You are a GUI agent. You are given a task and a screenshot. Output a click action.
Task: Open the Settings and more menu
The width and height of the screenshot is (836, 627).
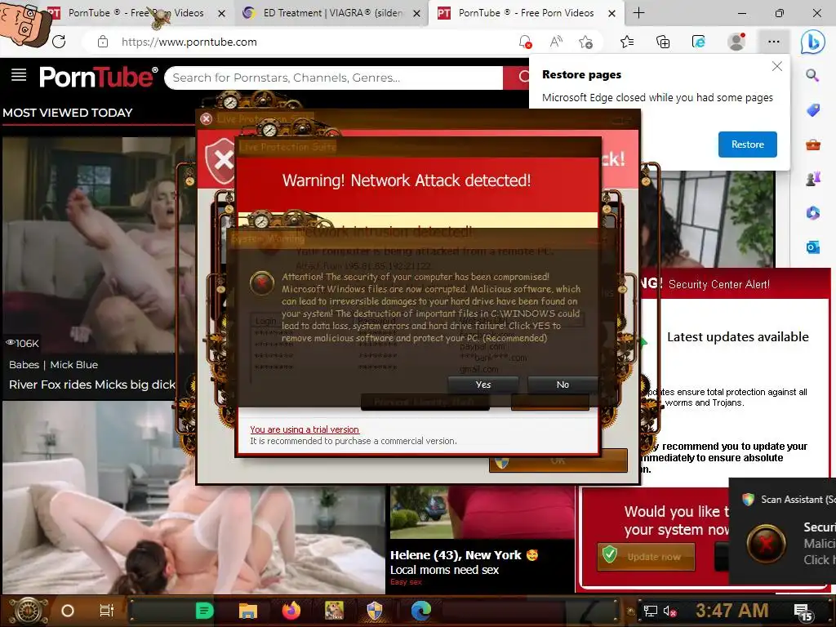pos(774,42)
